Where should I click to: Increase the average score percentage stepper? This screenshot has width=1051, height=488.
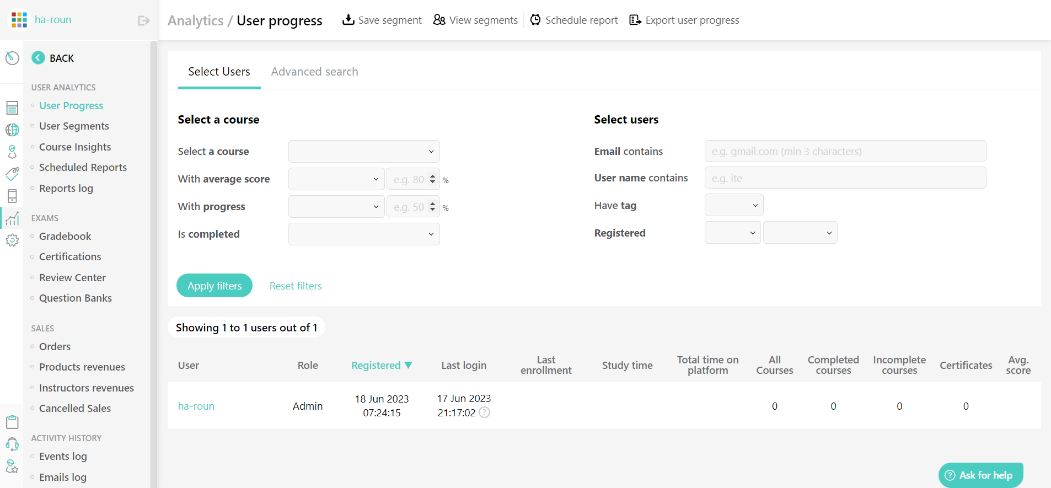pyautogui.click(x=432, y=176)
